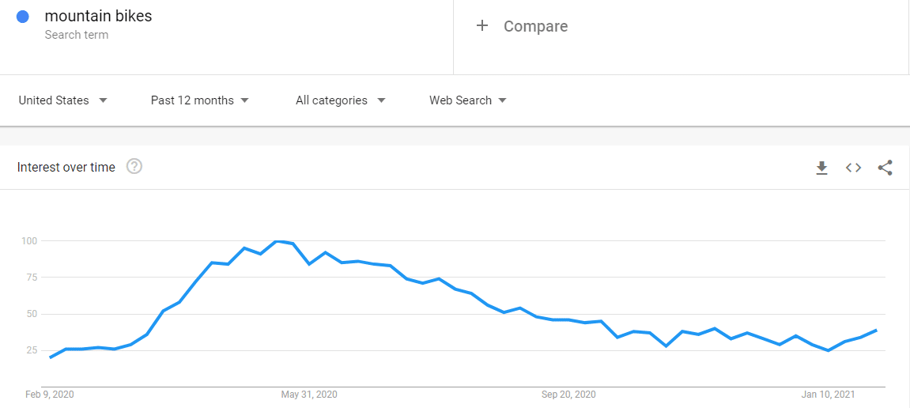Click the end of the trend line
The height and width of the screenshot is (408, 910).
pyautogui.click(x=876, y=331)
